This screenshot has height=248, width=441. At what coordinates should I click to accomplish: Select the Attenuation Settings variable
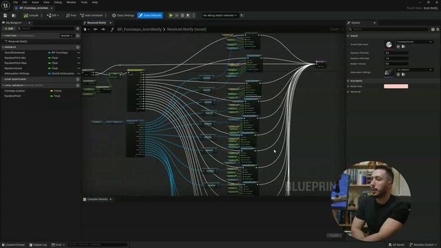pyautogui.click(x=17, y=74)
